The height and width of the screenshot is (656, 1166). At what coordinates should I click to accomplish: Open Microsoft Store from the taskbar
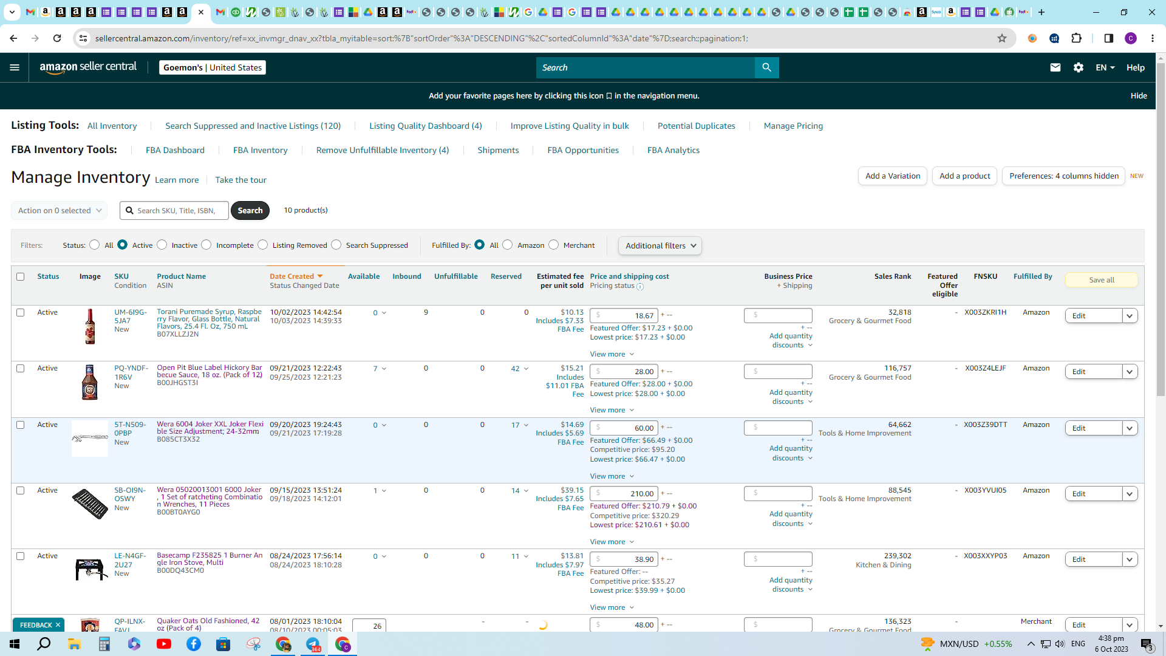pos(223,644)
